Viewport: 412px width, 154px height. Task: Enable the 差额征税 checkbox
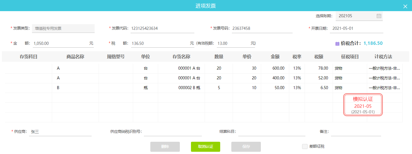(x=305, y=146)
